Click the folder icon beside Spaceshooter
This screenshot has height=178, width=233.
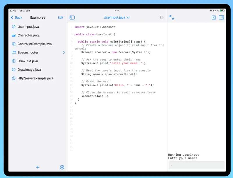click(x=14, y=52)
